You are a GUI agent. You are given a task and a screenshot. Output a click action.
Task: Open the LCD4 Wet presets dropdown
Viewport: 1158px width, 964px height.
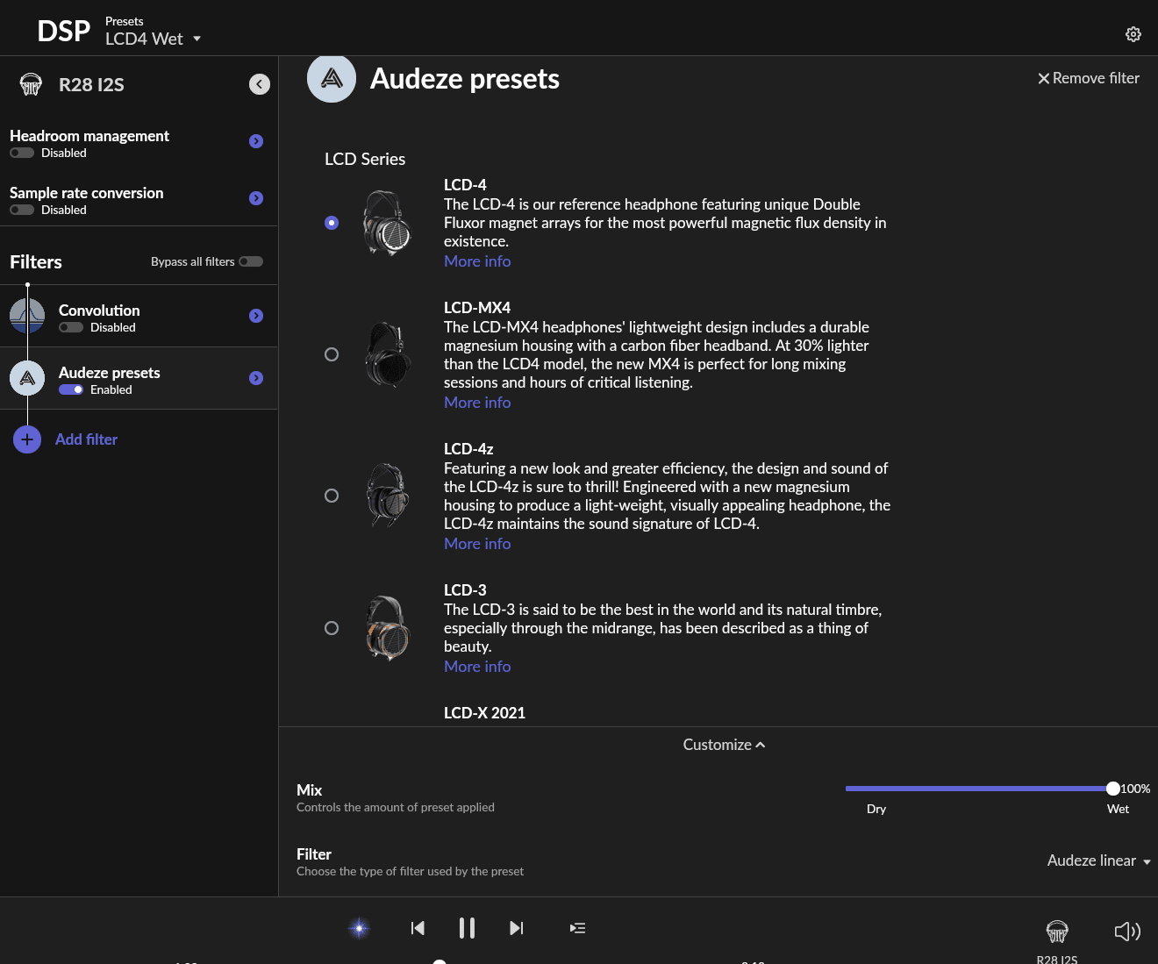click(154, 39)
